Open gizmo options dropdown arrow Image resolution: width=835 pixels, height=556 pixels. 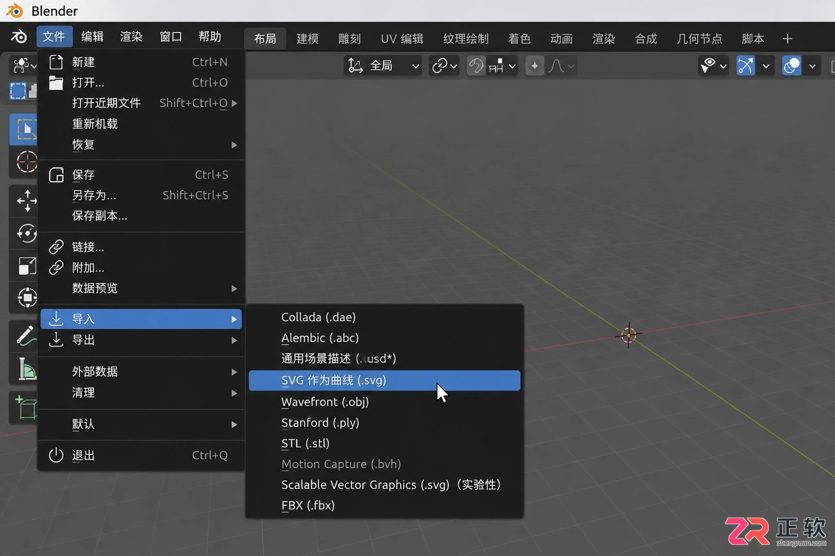(x=766, y=66)
